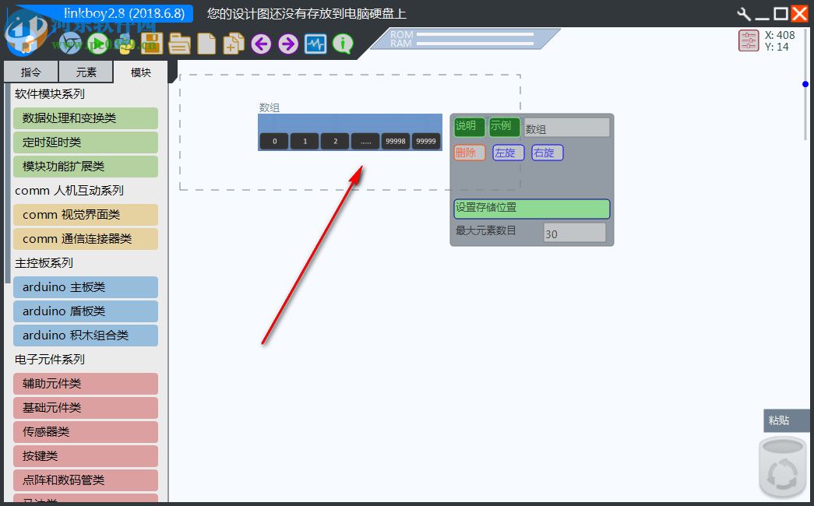Open settings via the wrench icon
814x506 pixels.
click(742, 13)
